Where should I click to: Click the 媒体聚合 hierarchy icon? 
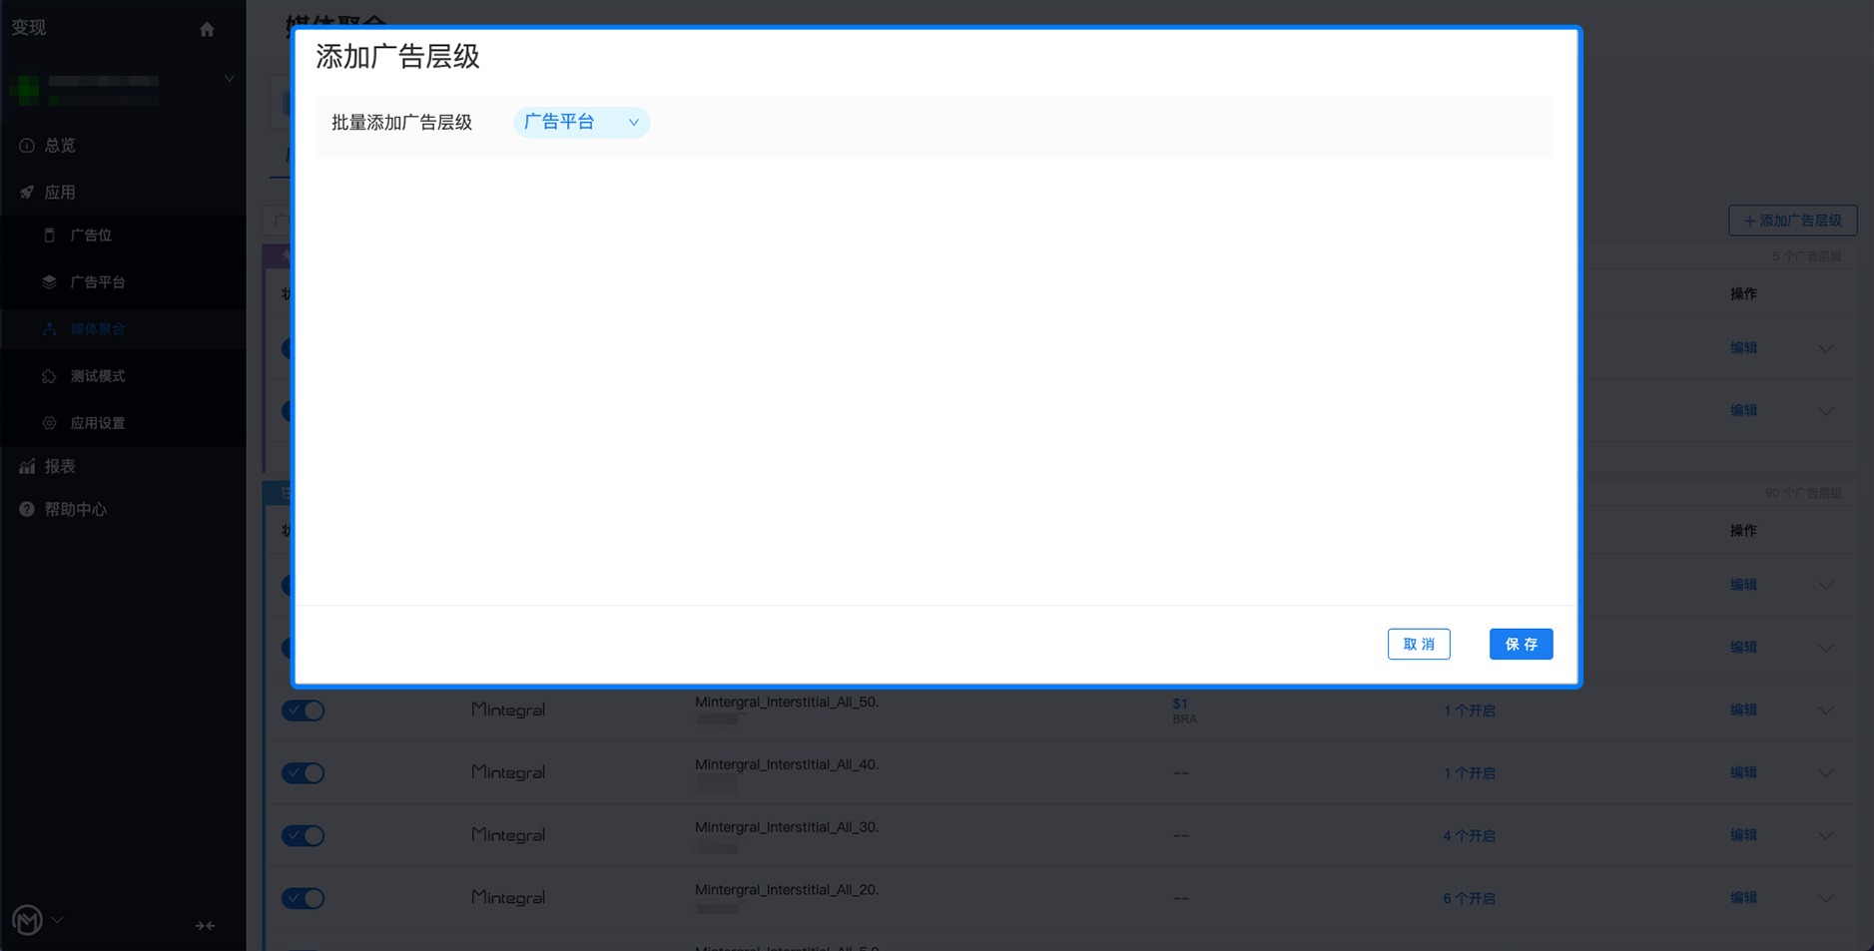pos(49,328)
